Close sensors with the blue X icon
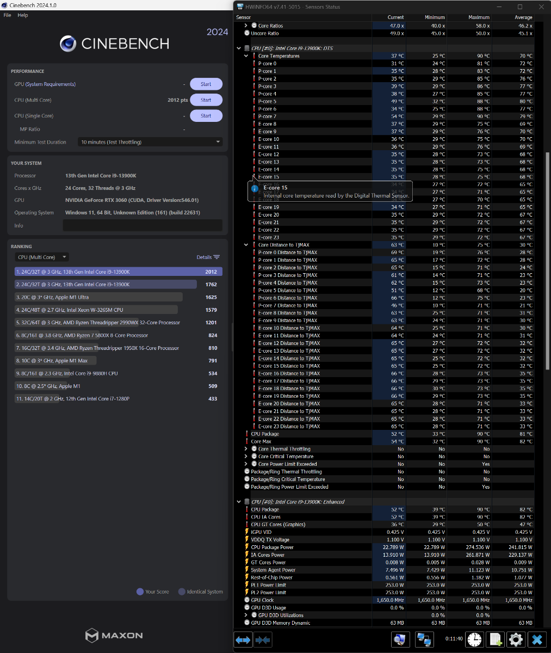 pyautogui.click(x=537, y=639)
